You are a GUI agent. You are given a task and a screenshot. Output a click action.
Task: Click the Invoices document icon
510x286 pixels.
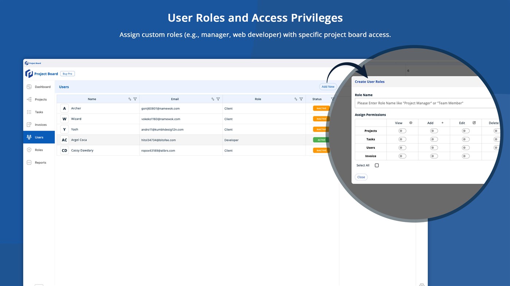click(x=28, y=124)
